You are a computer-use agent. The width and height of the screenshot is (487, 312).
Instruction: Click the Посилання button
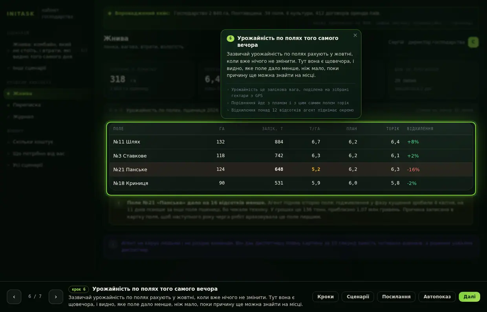396,297
